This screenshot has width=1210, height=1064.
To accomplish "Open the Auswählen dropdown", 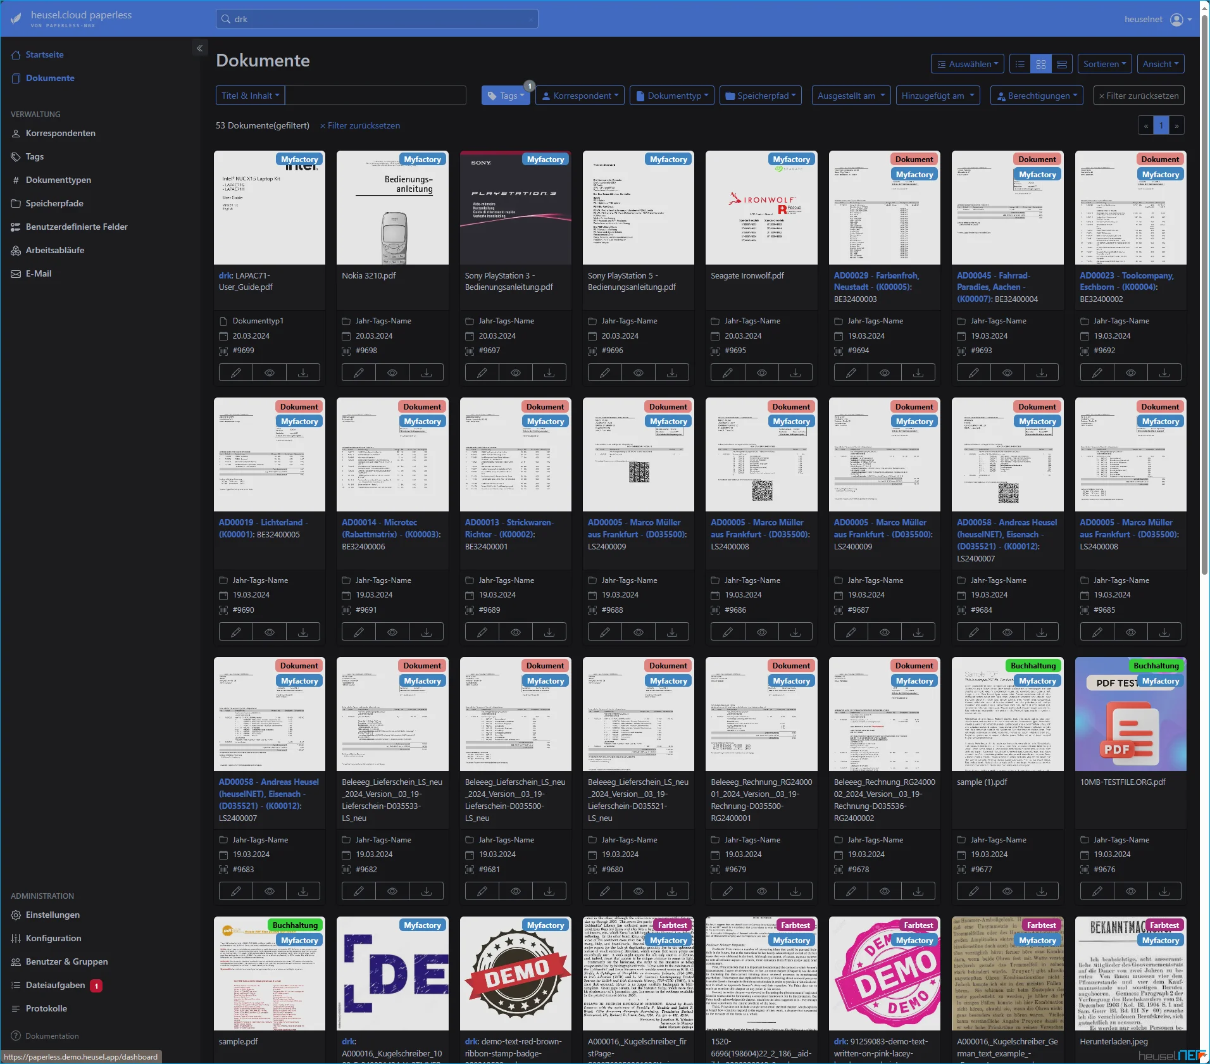I will pyautogui.click(x=968, y=64).
